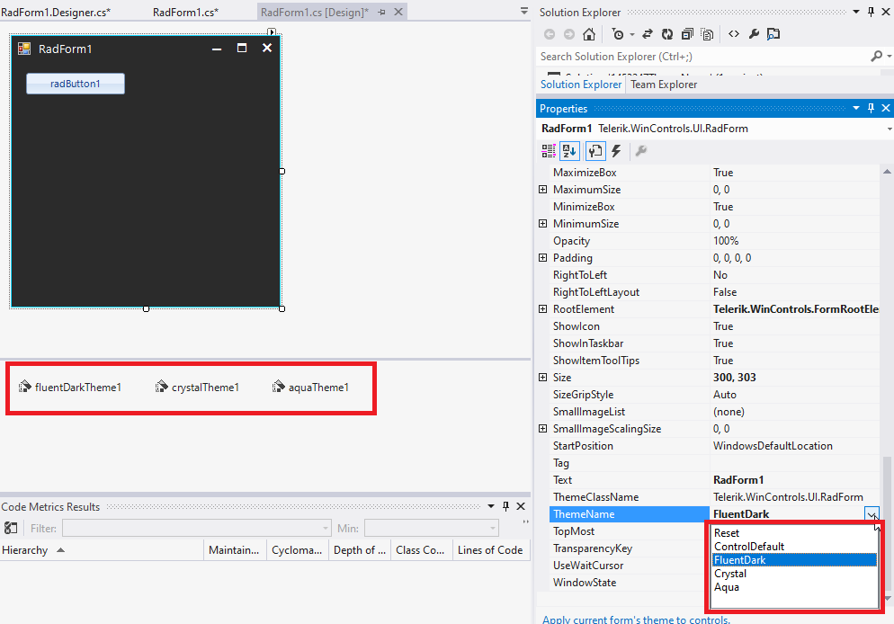Show Events lightning bolt in Properties
Image resolution: width=894 pixels, height=624 pixels.
pyautogui.click(x=616, y=151)
